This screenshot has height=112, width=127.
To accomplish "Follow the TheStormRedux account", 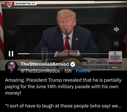I will coord(83,71).
